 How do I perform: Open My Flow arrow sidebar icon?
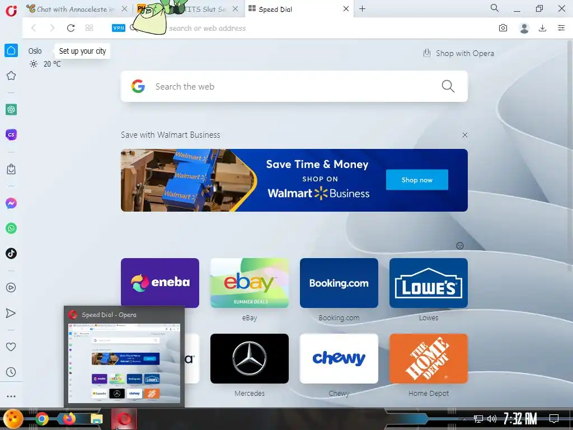(x=11, y=313)
